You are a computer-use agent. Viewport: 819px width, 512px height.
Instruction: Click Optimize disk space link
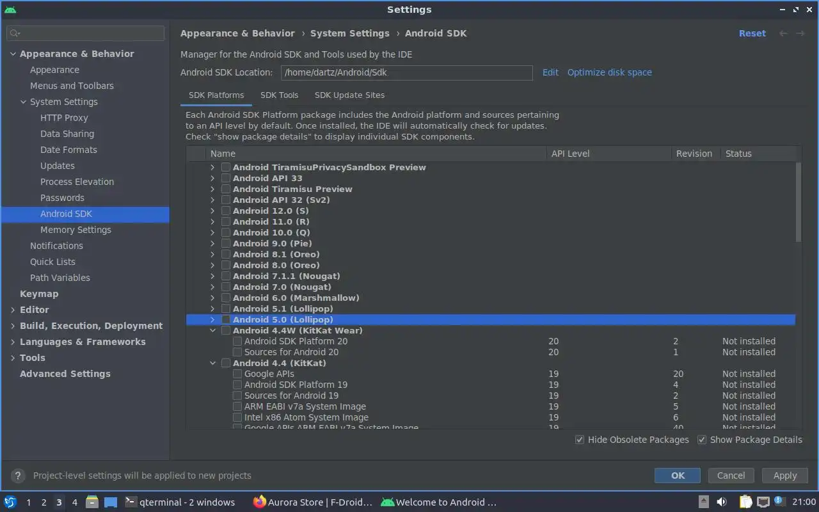click(x=610, y=72)
